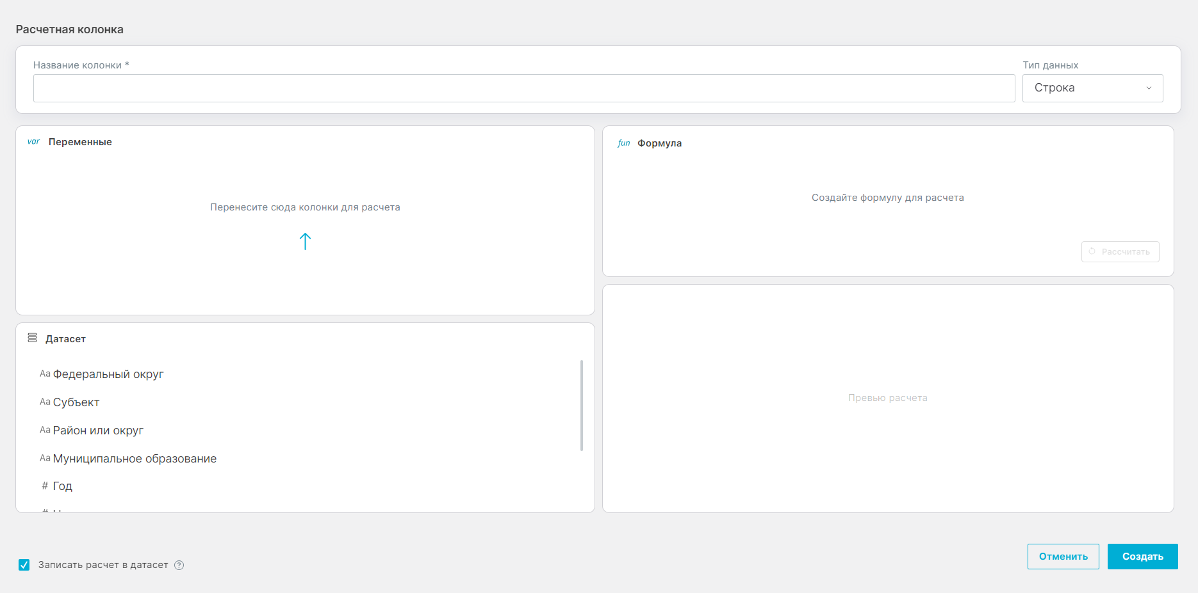
Task: Select the Муниципальное образование column
Action: 135,459
